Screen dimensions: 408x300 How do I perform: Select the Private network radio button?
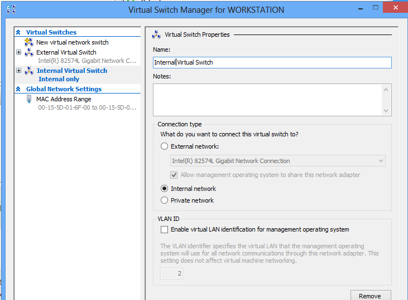[164, 200]
